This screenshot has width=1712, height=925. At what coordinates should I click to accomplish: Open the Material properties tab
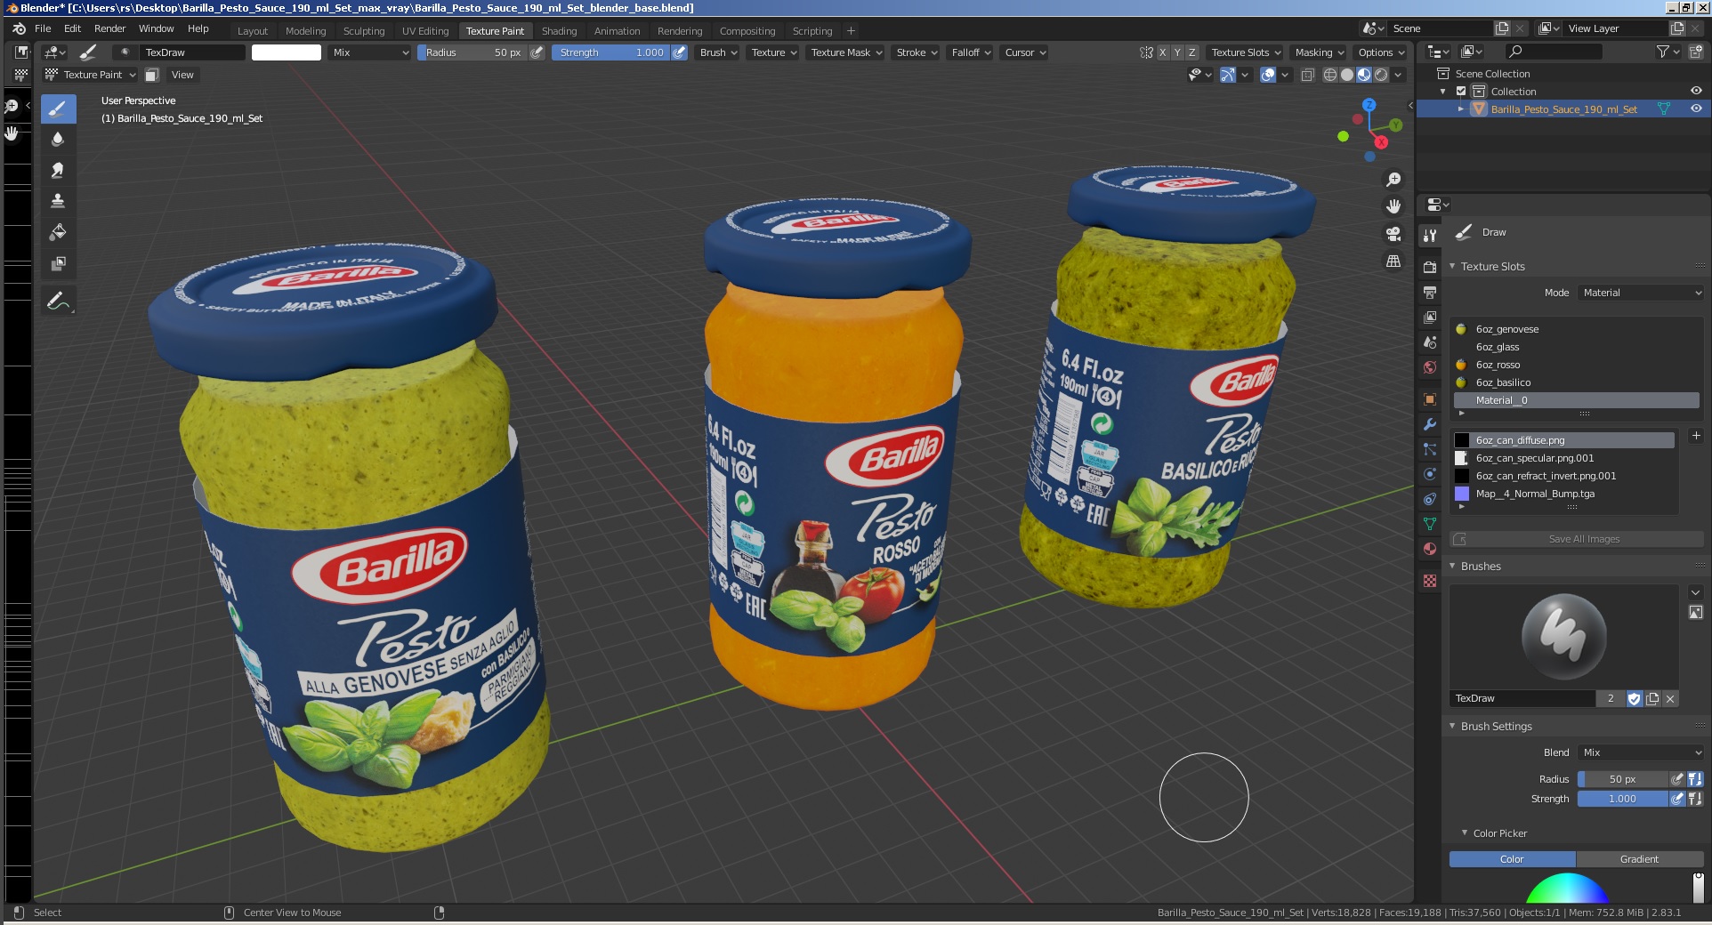pyautogui.click(x=1430, y=549)
